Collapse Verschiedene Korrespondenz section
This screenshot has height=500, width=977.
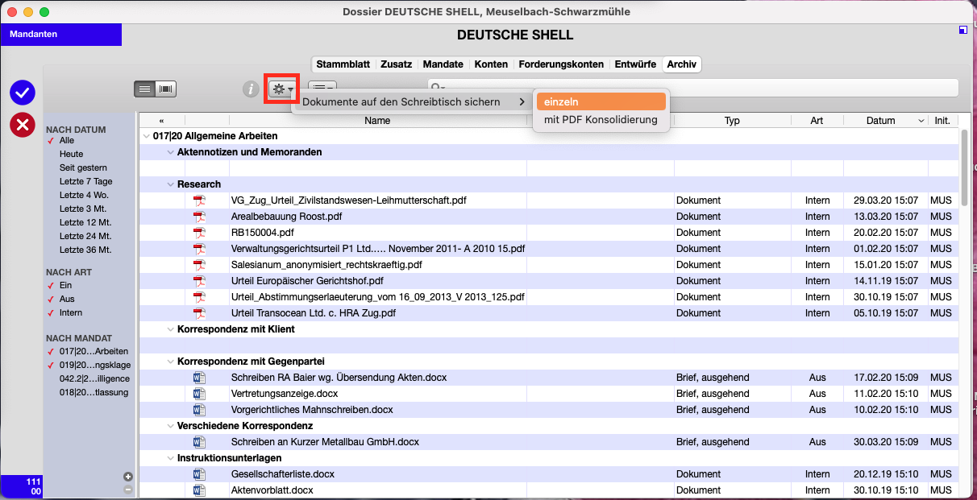170,426
